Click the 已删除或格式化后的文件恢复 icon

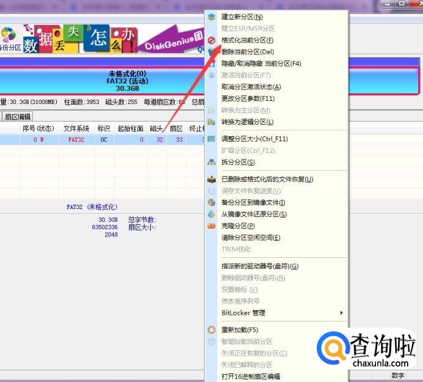[x=211, y=180]
